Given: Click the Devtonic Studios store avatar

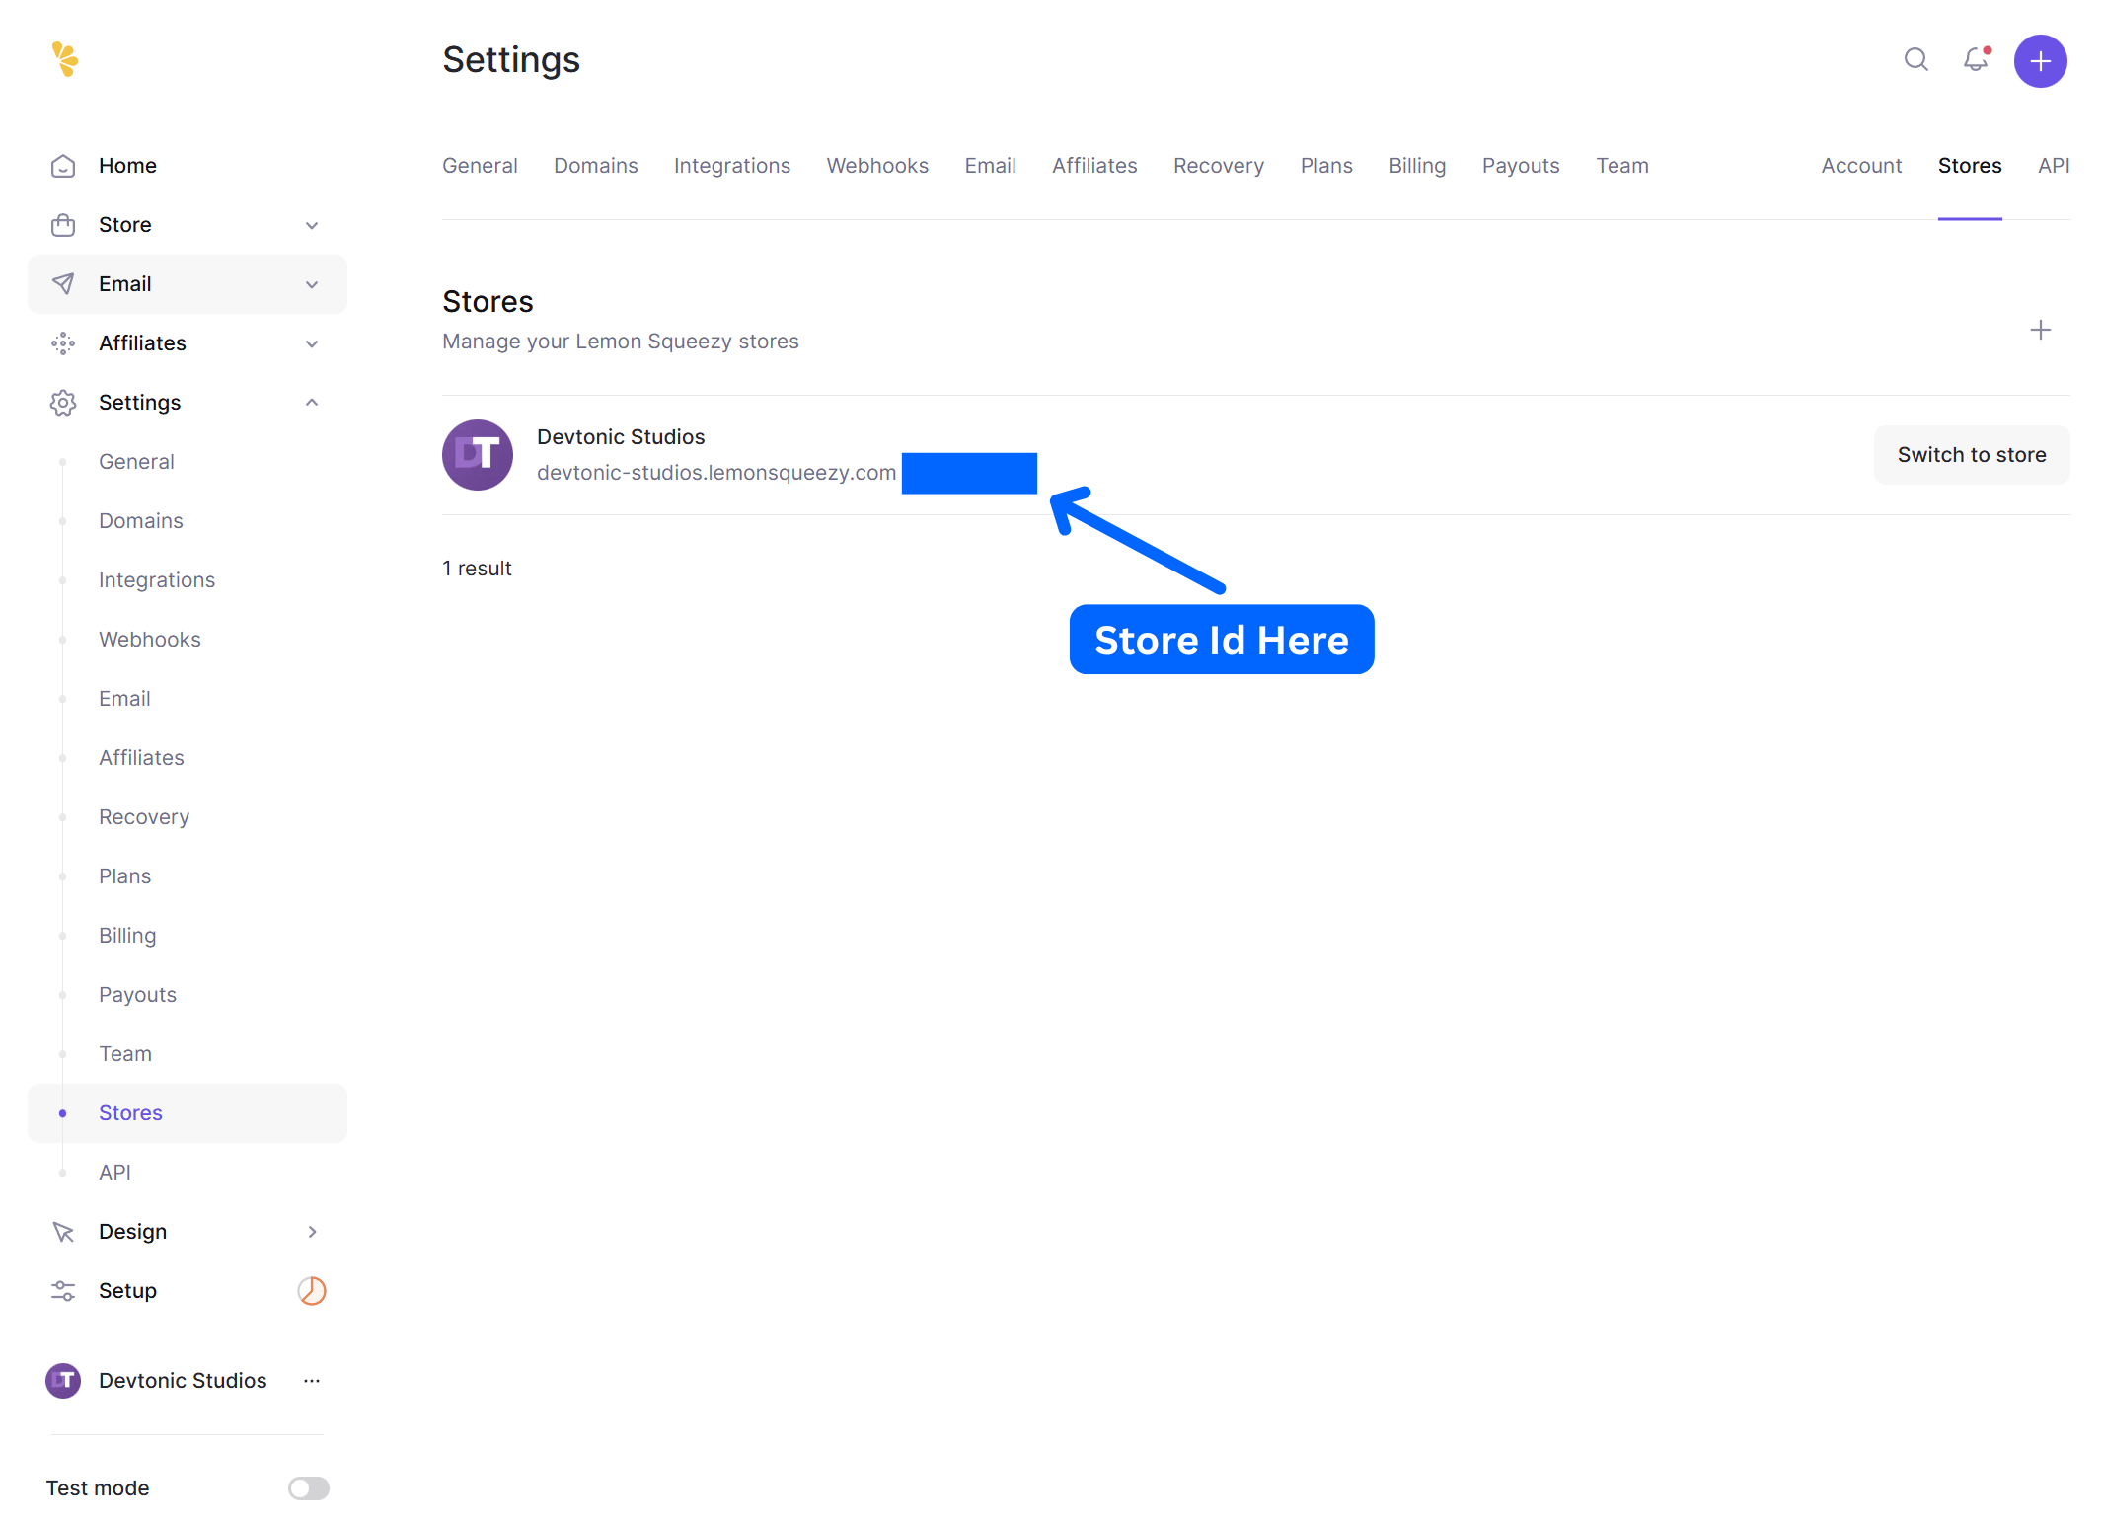Looking at the screenshot, I should [x=478, y=455].
